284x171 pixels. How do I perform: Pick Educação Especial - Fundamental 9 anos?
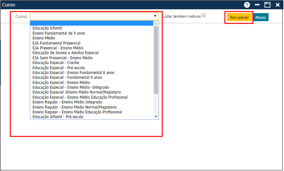click(92, 77)
